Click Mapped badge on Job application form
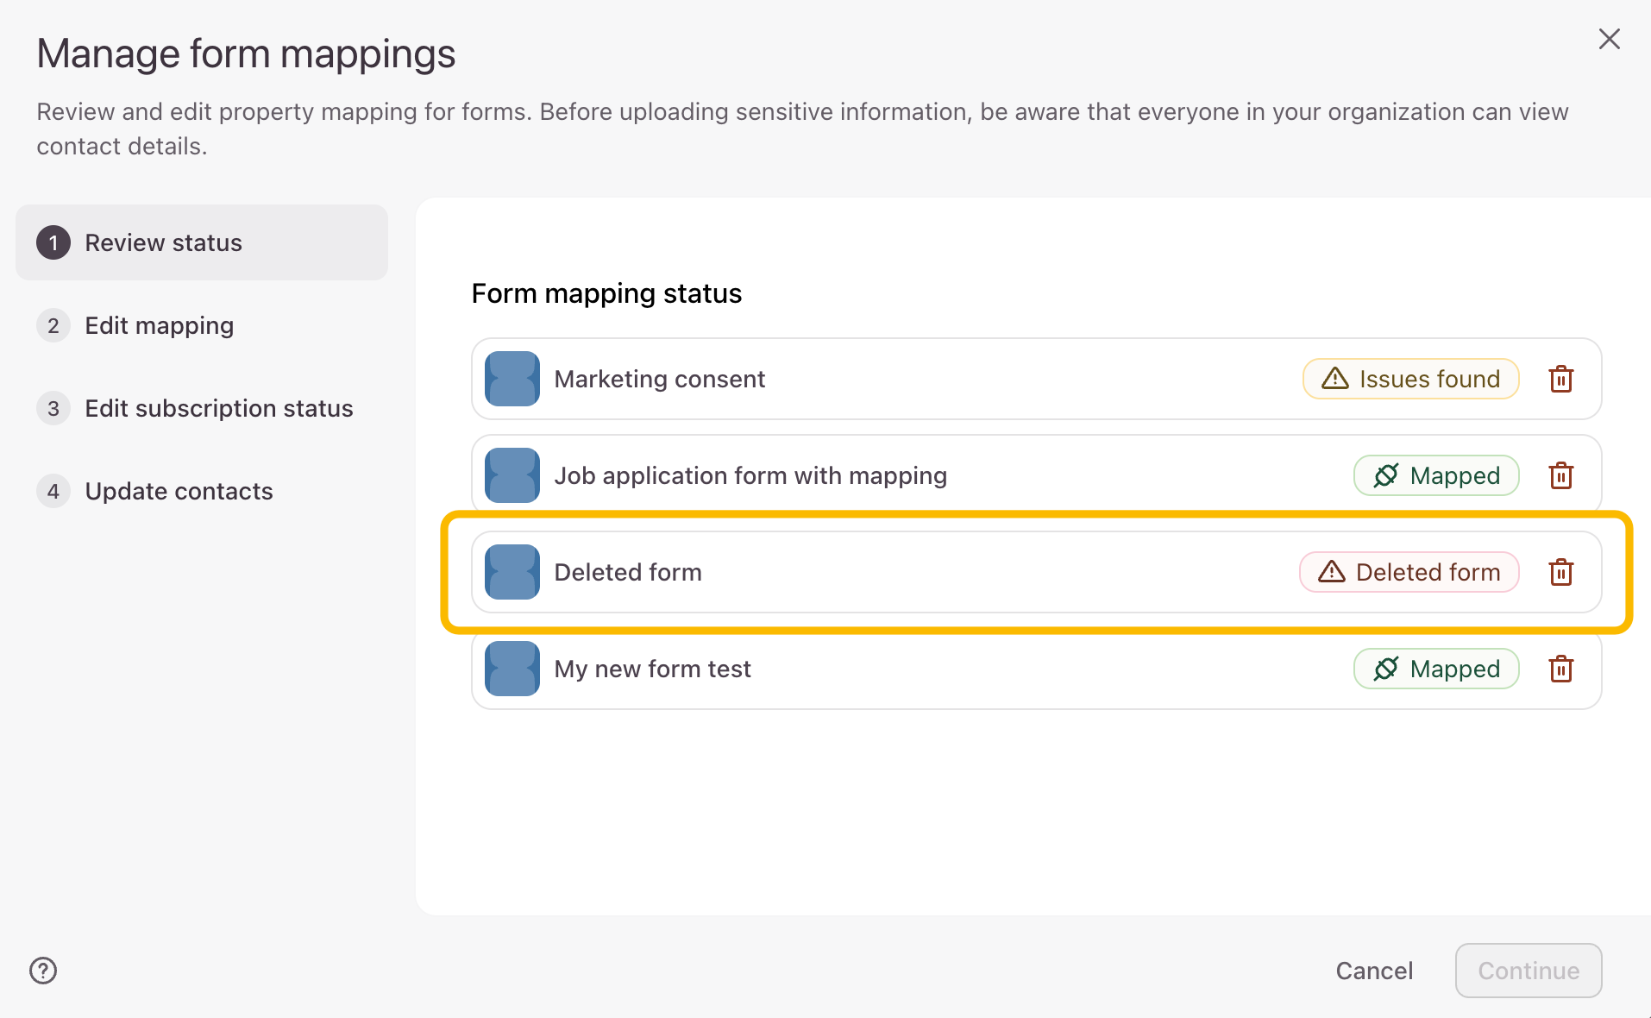Viewport: 1651px width, 1018px height. (1435, 475)
